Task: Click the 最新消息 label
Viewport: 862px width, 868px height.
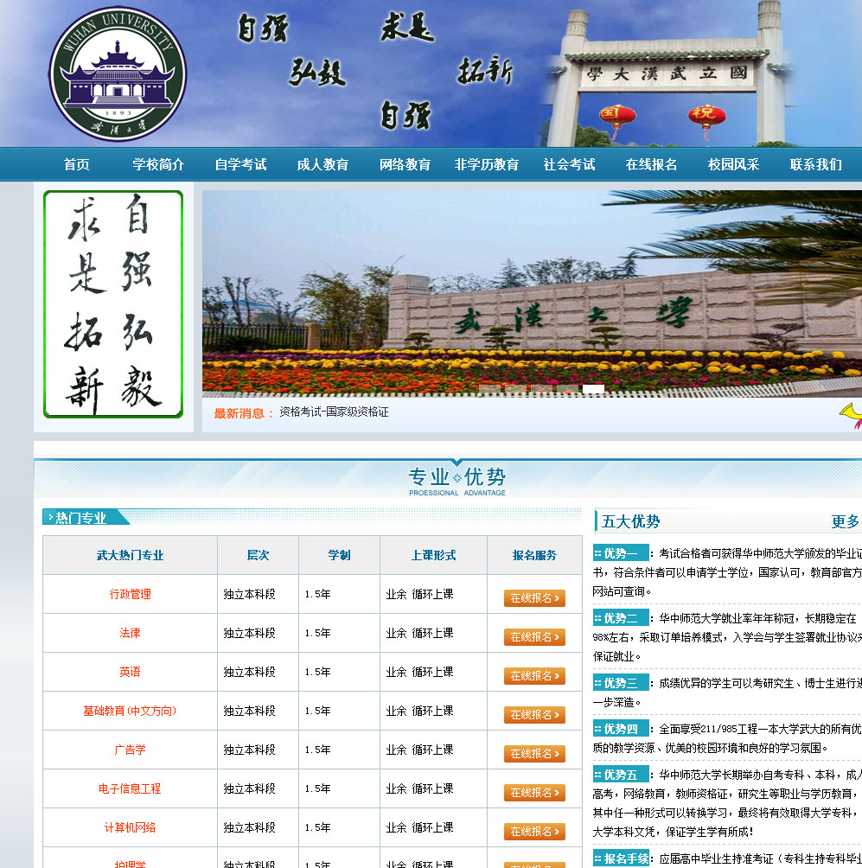Action: click(x=244, y=413)
